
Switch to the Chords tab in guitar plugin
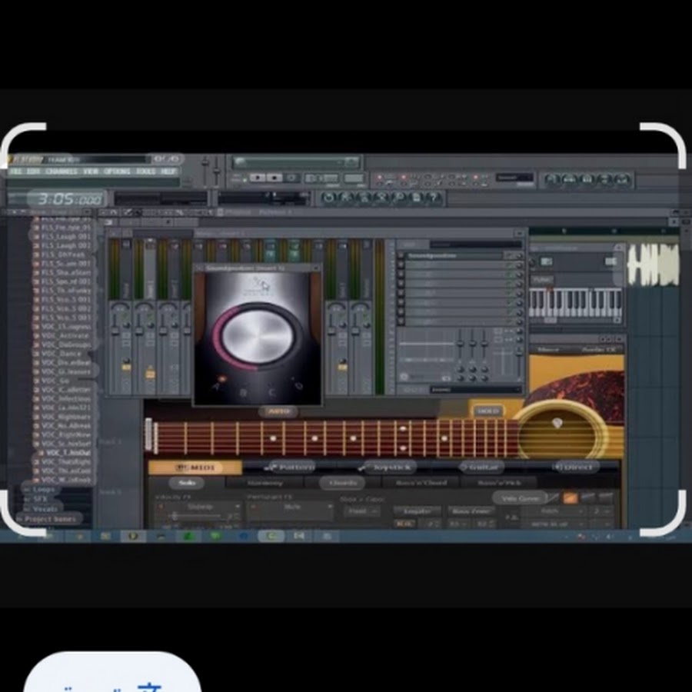point(342,483)
